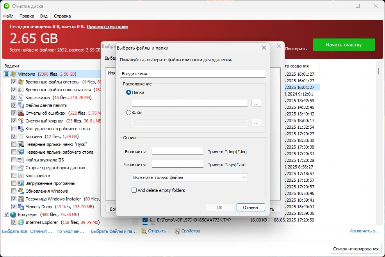Click the Неверные ярлыки меню Пуск icon
This screenshot has height=257, width=385.
coord(21,144)
